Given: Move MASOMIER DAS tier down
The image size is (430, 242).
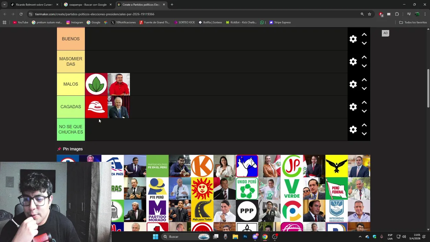Looking at the screenshot, I should click(364, 66).
